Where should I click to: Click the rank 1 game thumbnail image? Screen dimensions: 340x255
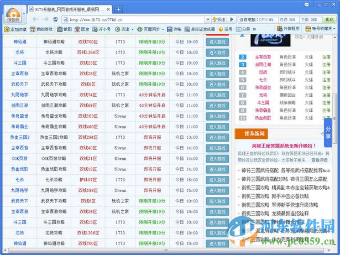pos(270,40)
